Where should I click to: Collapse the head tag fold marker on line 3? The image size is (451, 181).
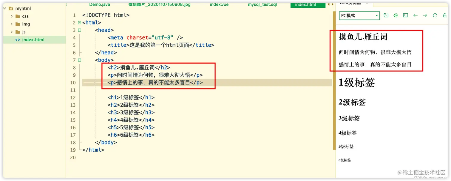[80, 30]
